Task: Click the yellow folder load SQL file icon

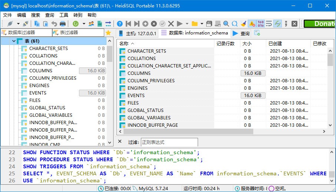Action: pos(195,24)
